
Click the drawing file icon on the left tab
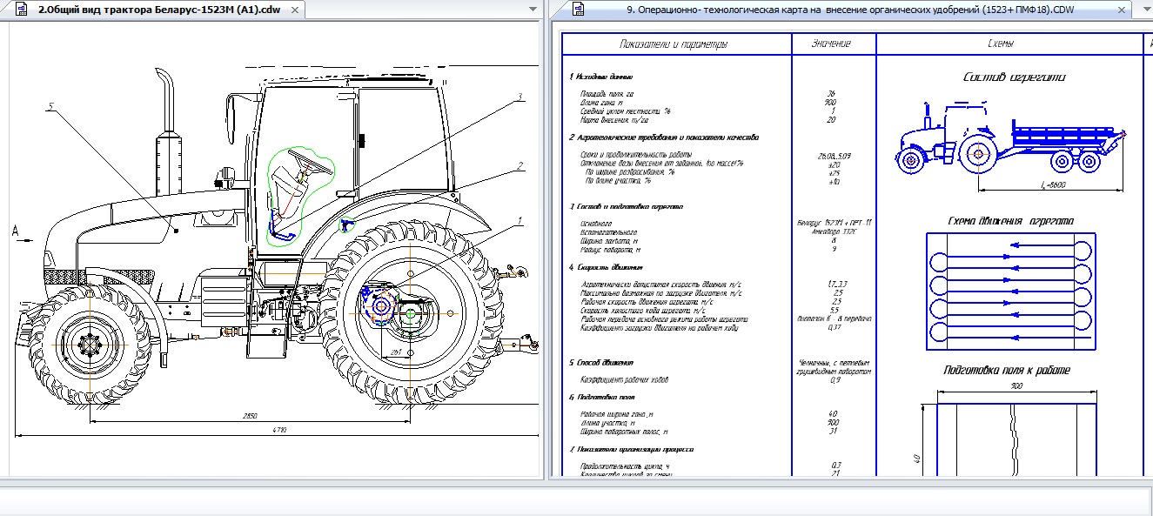pyautogui.click(x=23, y=10)
